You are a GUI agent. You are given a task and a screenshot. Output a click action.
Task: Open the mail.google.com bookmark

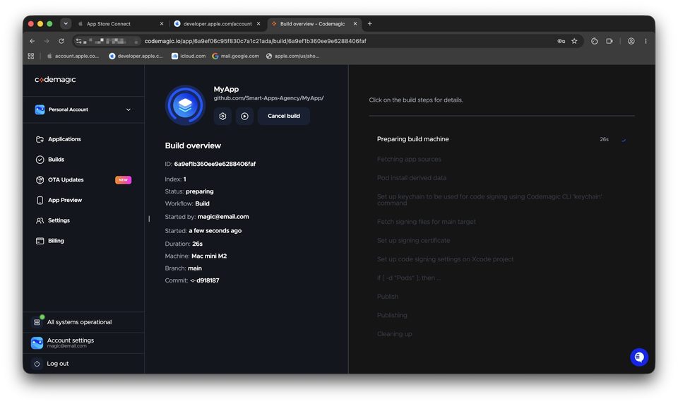click(x=236, y=57)
